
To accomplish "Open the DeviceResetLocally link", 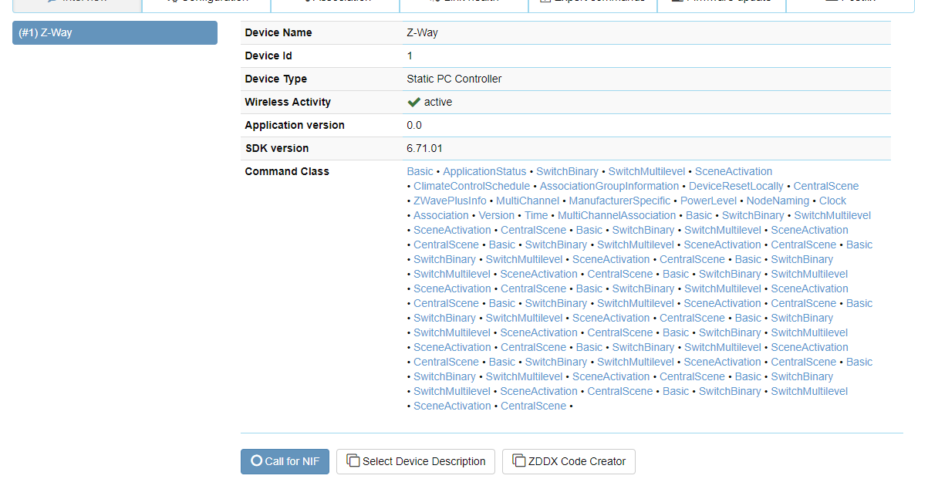I will pos(736,186).
